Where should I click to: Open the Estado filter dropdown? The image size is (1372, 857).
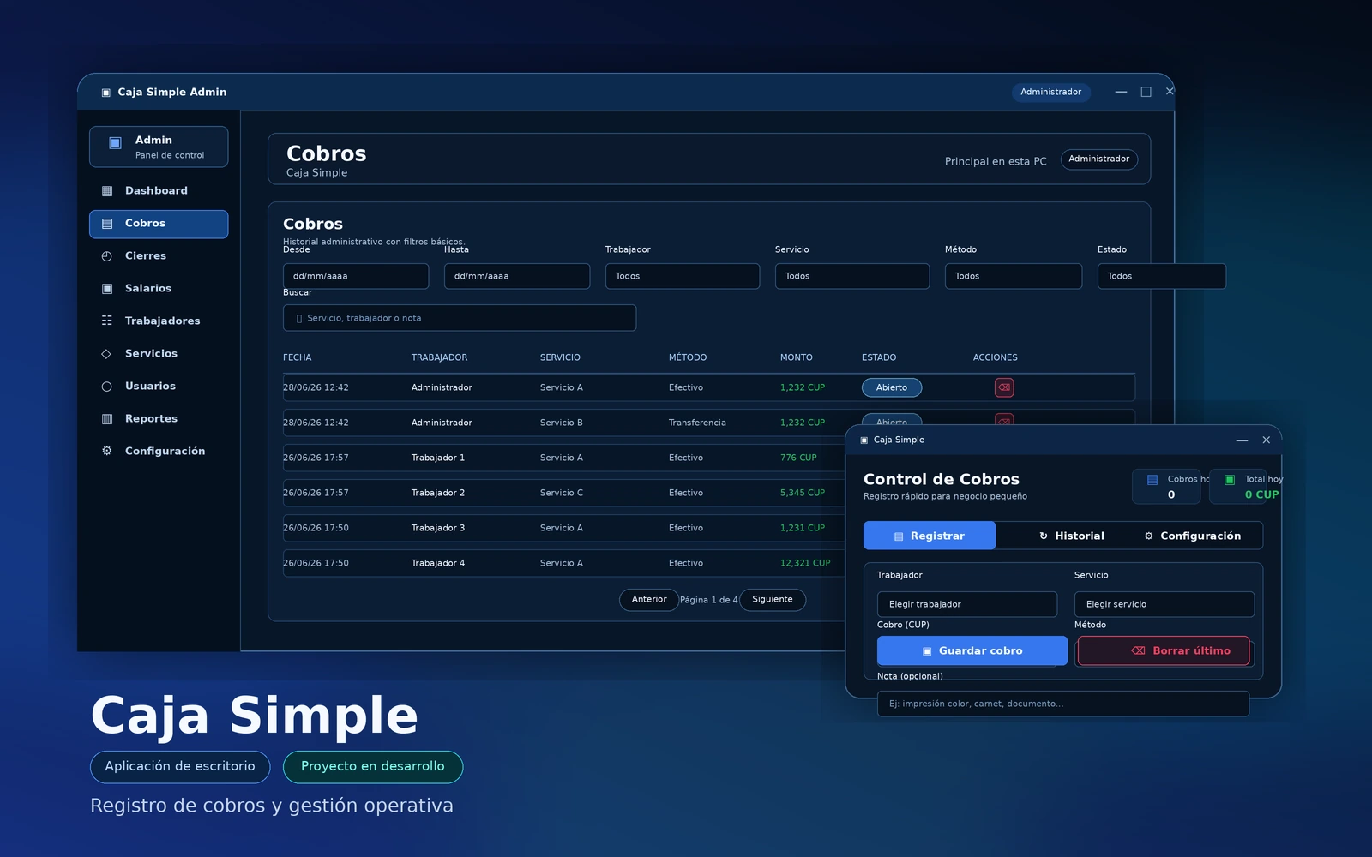[1162, 276]
